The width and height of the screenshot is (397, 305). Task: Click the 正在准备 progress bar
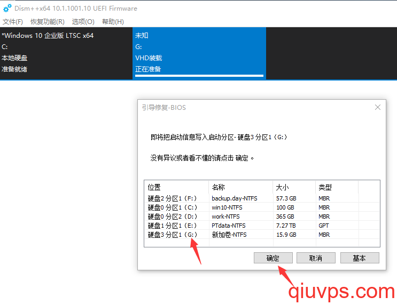click(199, 76)
